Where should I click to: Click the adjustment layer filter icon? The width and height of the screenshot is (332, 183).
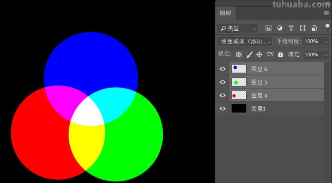click(280, 28)
